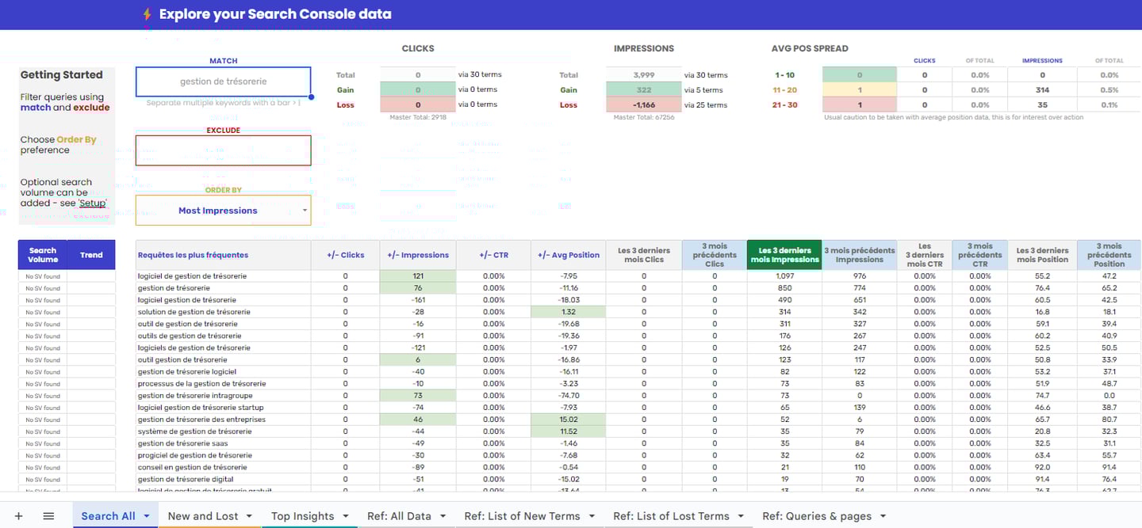Viewport: 1142px width, 528px height.
Task: Click the 'progiciel de gestion de trésorerie' query
Action: (x=195, y=455)
